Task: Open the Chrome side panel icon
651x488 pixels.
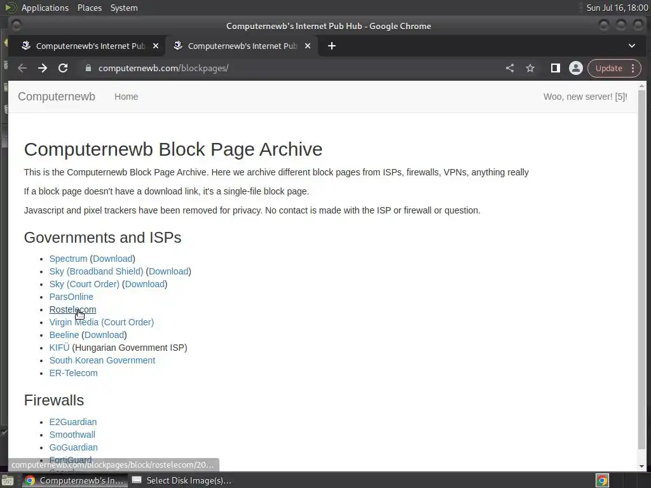Action: point(555,68)
